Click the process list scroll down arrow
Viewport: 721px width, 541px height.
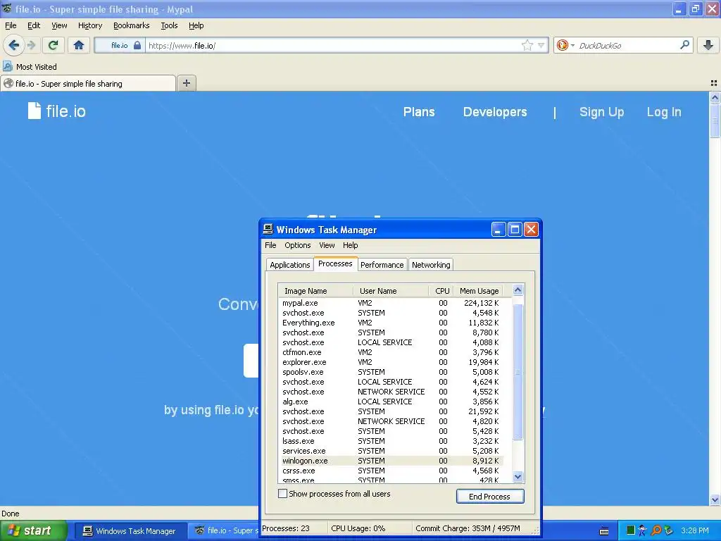518,477
